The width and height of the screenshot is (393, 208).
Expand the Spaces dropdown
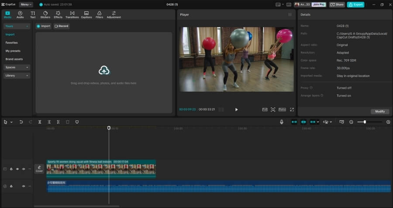(17, 67)
